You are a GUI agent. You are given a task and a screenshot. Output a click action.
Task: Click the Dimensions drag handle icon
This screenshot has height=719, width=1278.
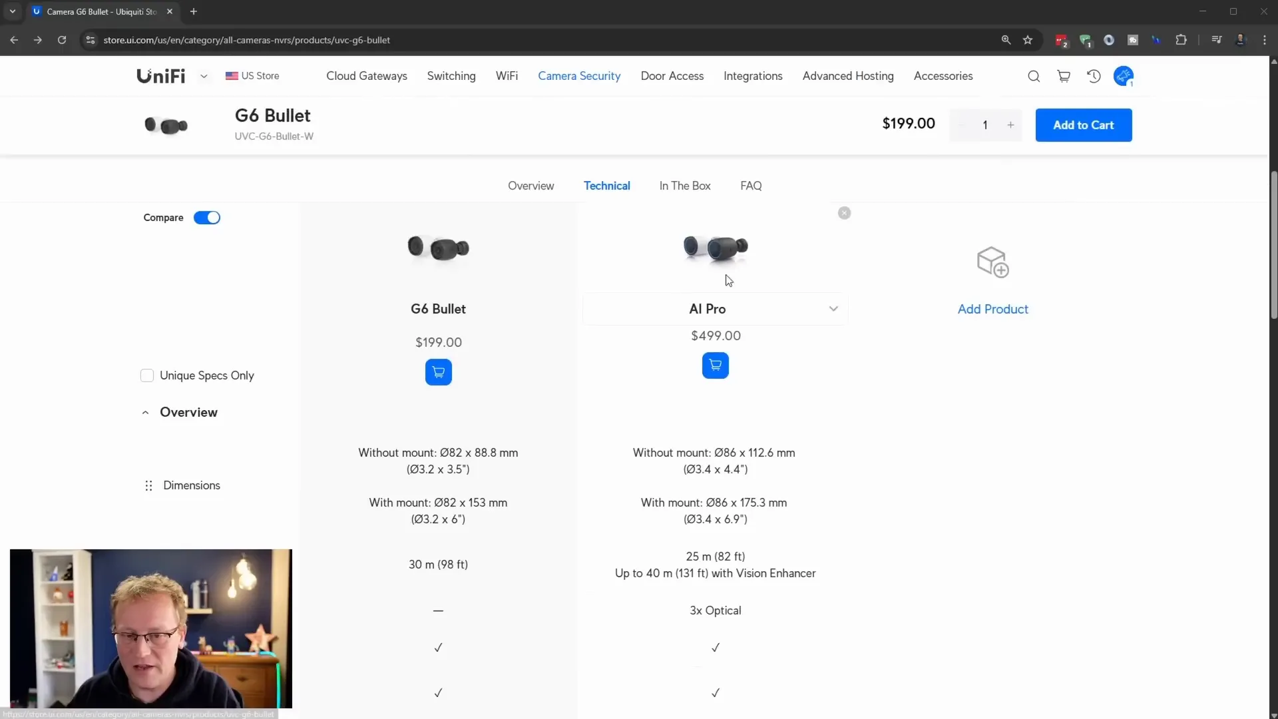click(148, 486)
